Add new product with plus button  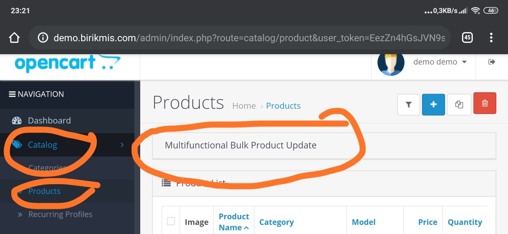point(433,104)
